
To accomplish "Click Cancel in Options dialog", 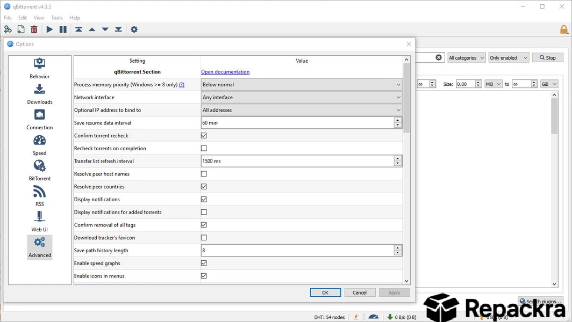I will click(360, 292).
